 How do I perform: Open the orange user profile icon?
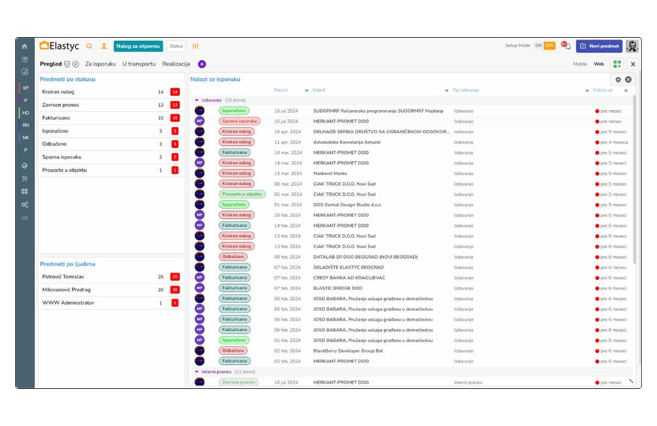pos(104,46)
